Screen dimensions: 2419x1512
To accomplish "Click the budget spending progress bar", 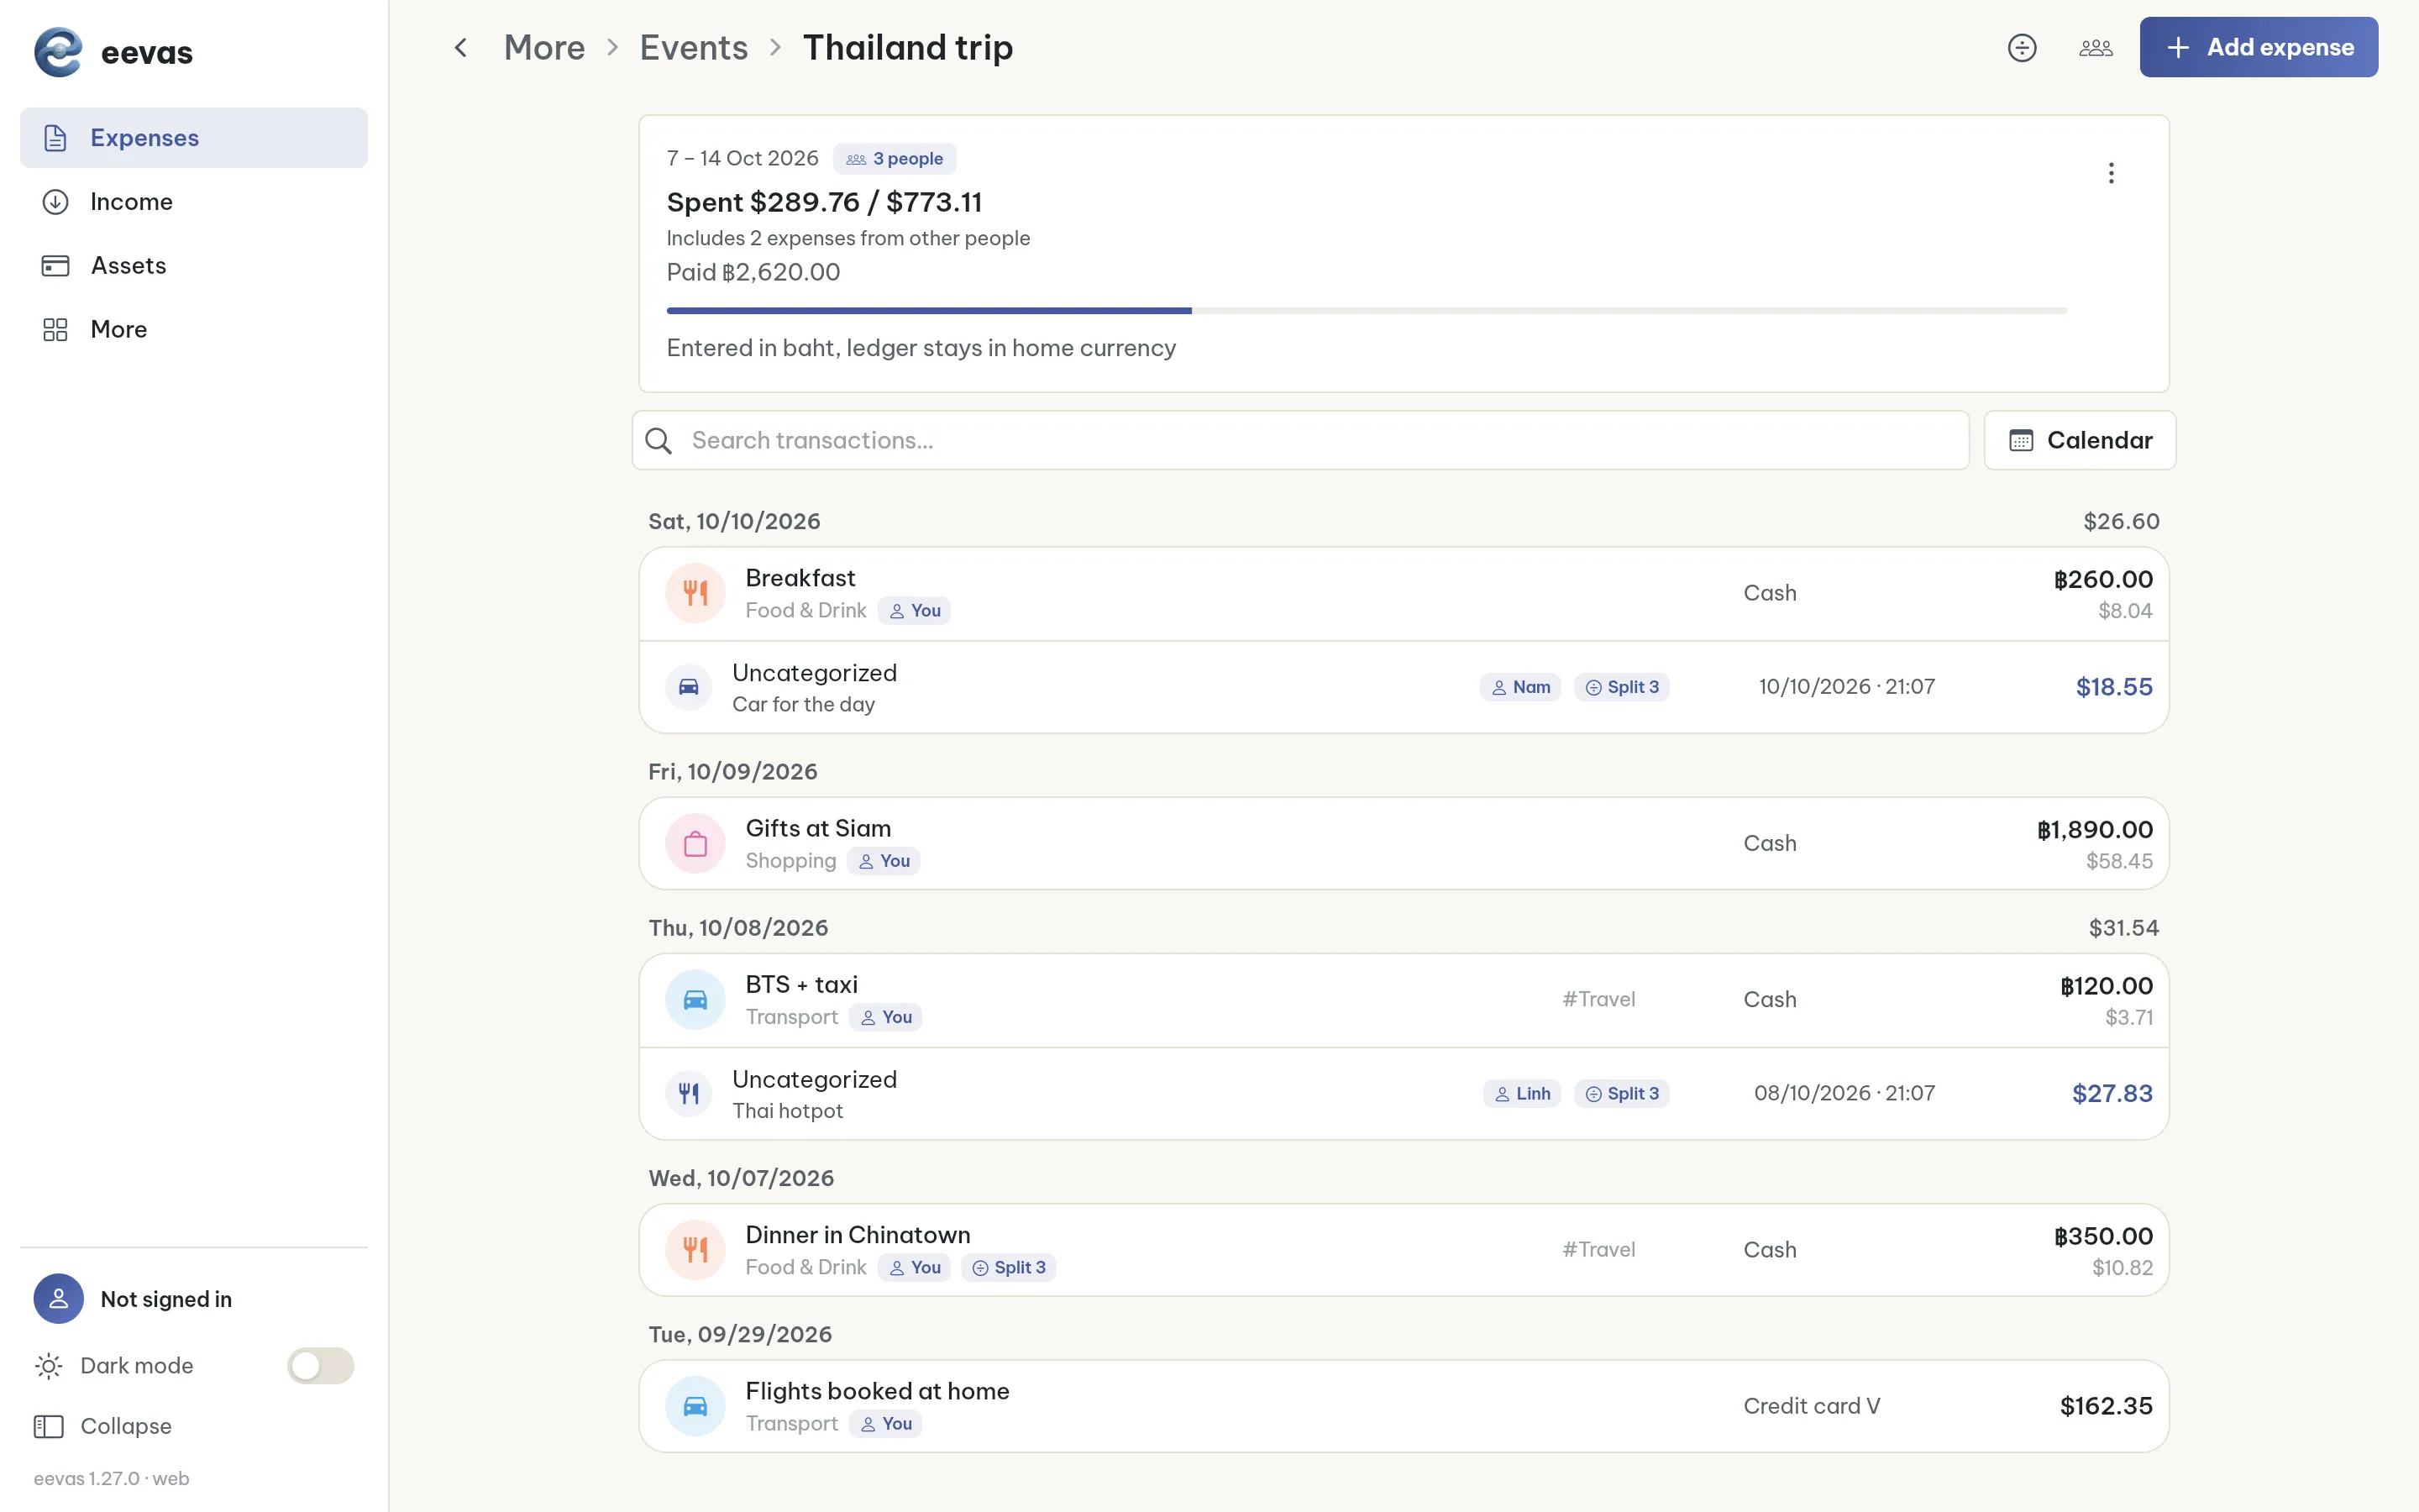I will click(x=1367, y=311).
